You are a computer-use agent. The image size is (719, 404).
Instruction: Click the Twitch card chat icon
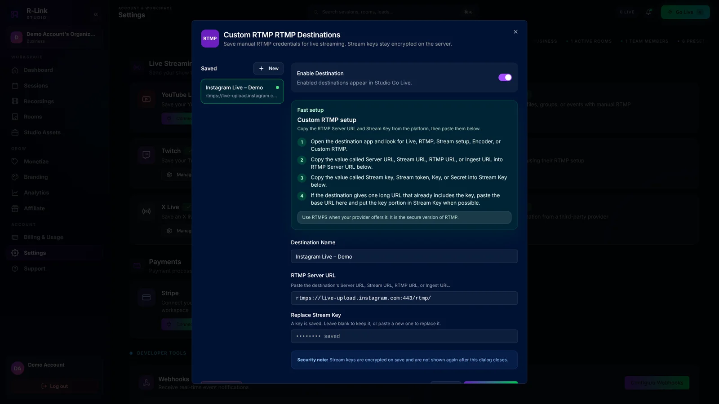click(x=146, y=155)
